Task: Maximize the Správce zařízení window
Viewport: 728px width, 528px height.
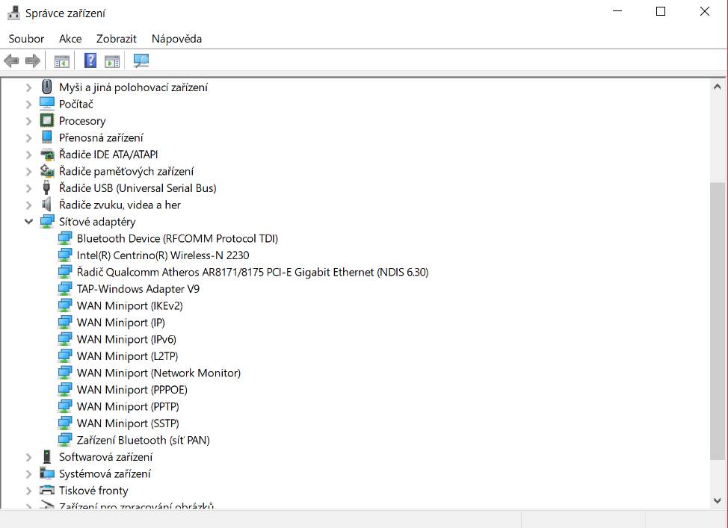Action: [x=661, y=11]
